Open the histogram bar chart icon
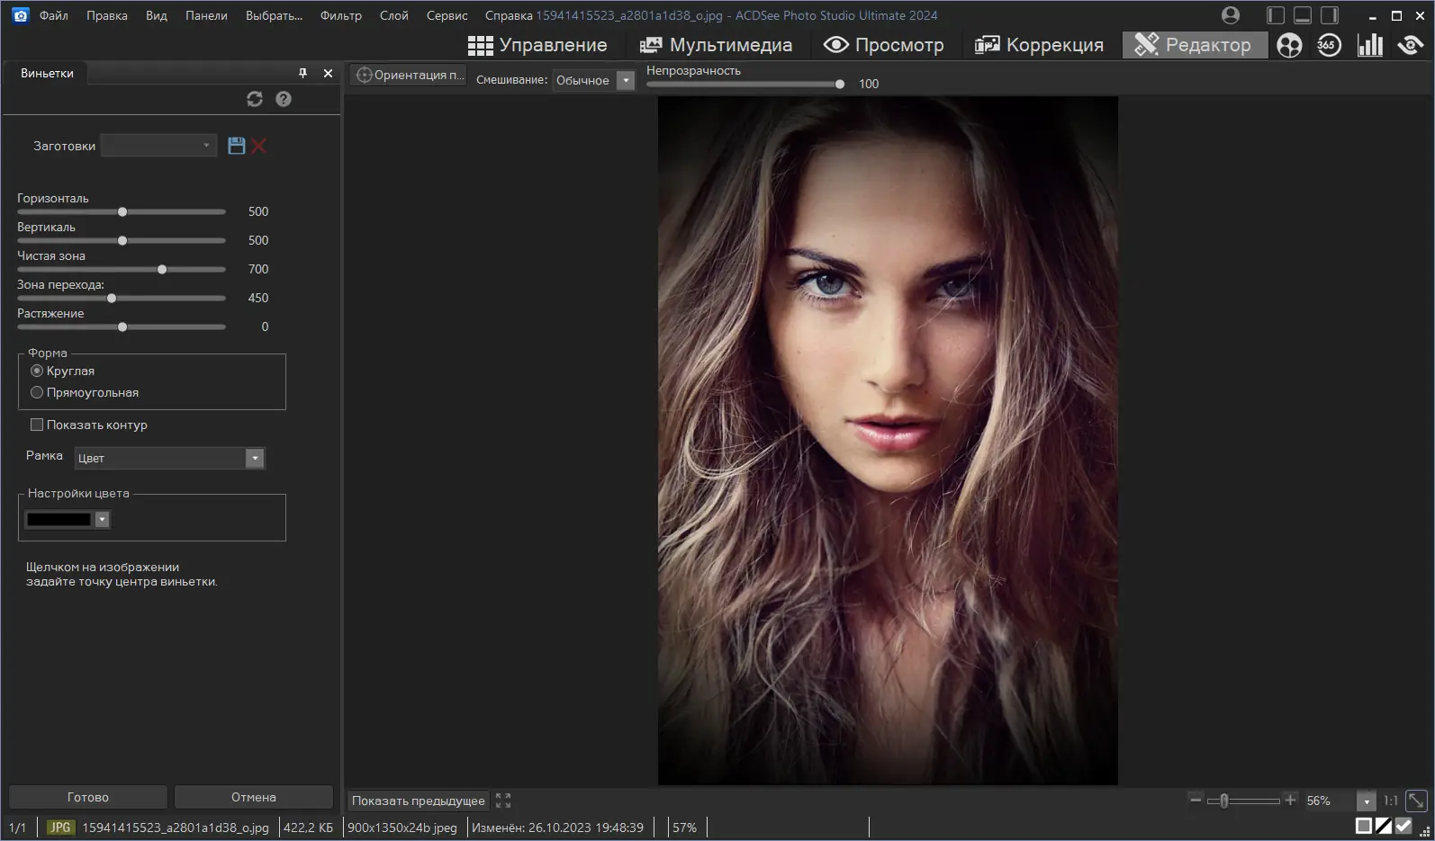The width and height of the screenshot is (1435, 841). tap(1369, 45)
